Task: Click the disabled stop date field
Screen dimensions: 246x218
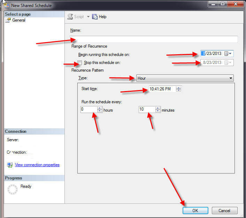Action: point(217,63)
